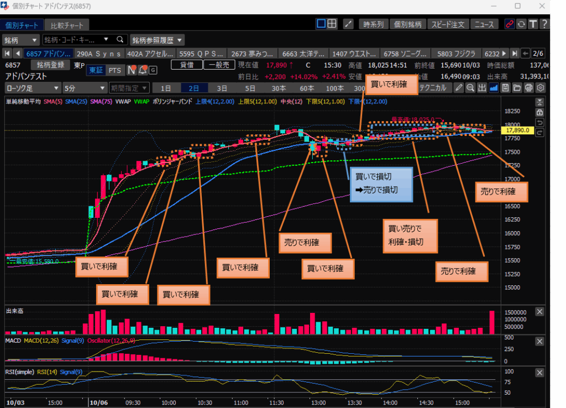
Task: Expand the 5分 interval dropdown
Action: click(x=85, y=88)
